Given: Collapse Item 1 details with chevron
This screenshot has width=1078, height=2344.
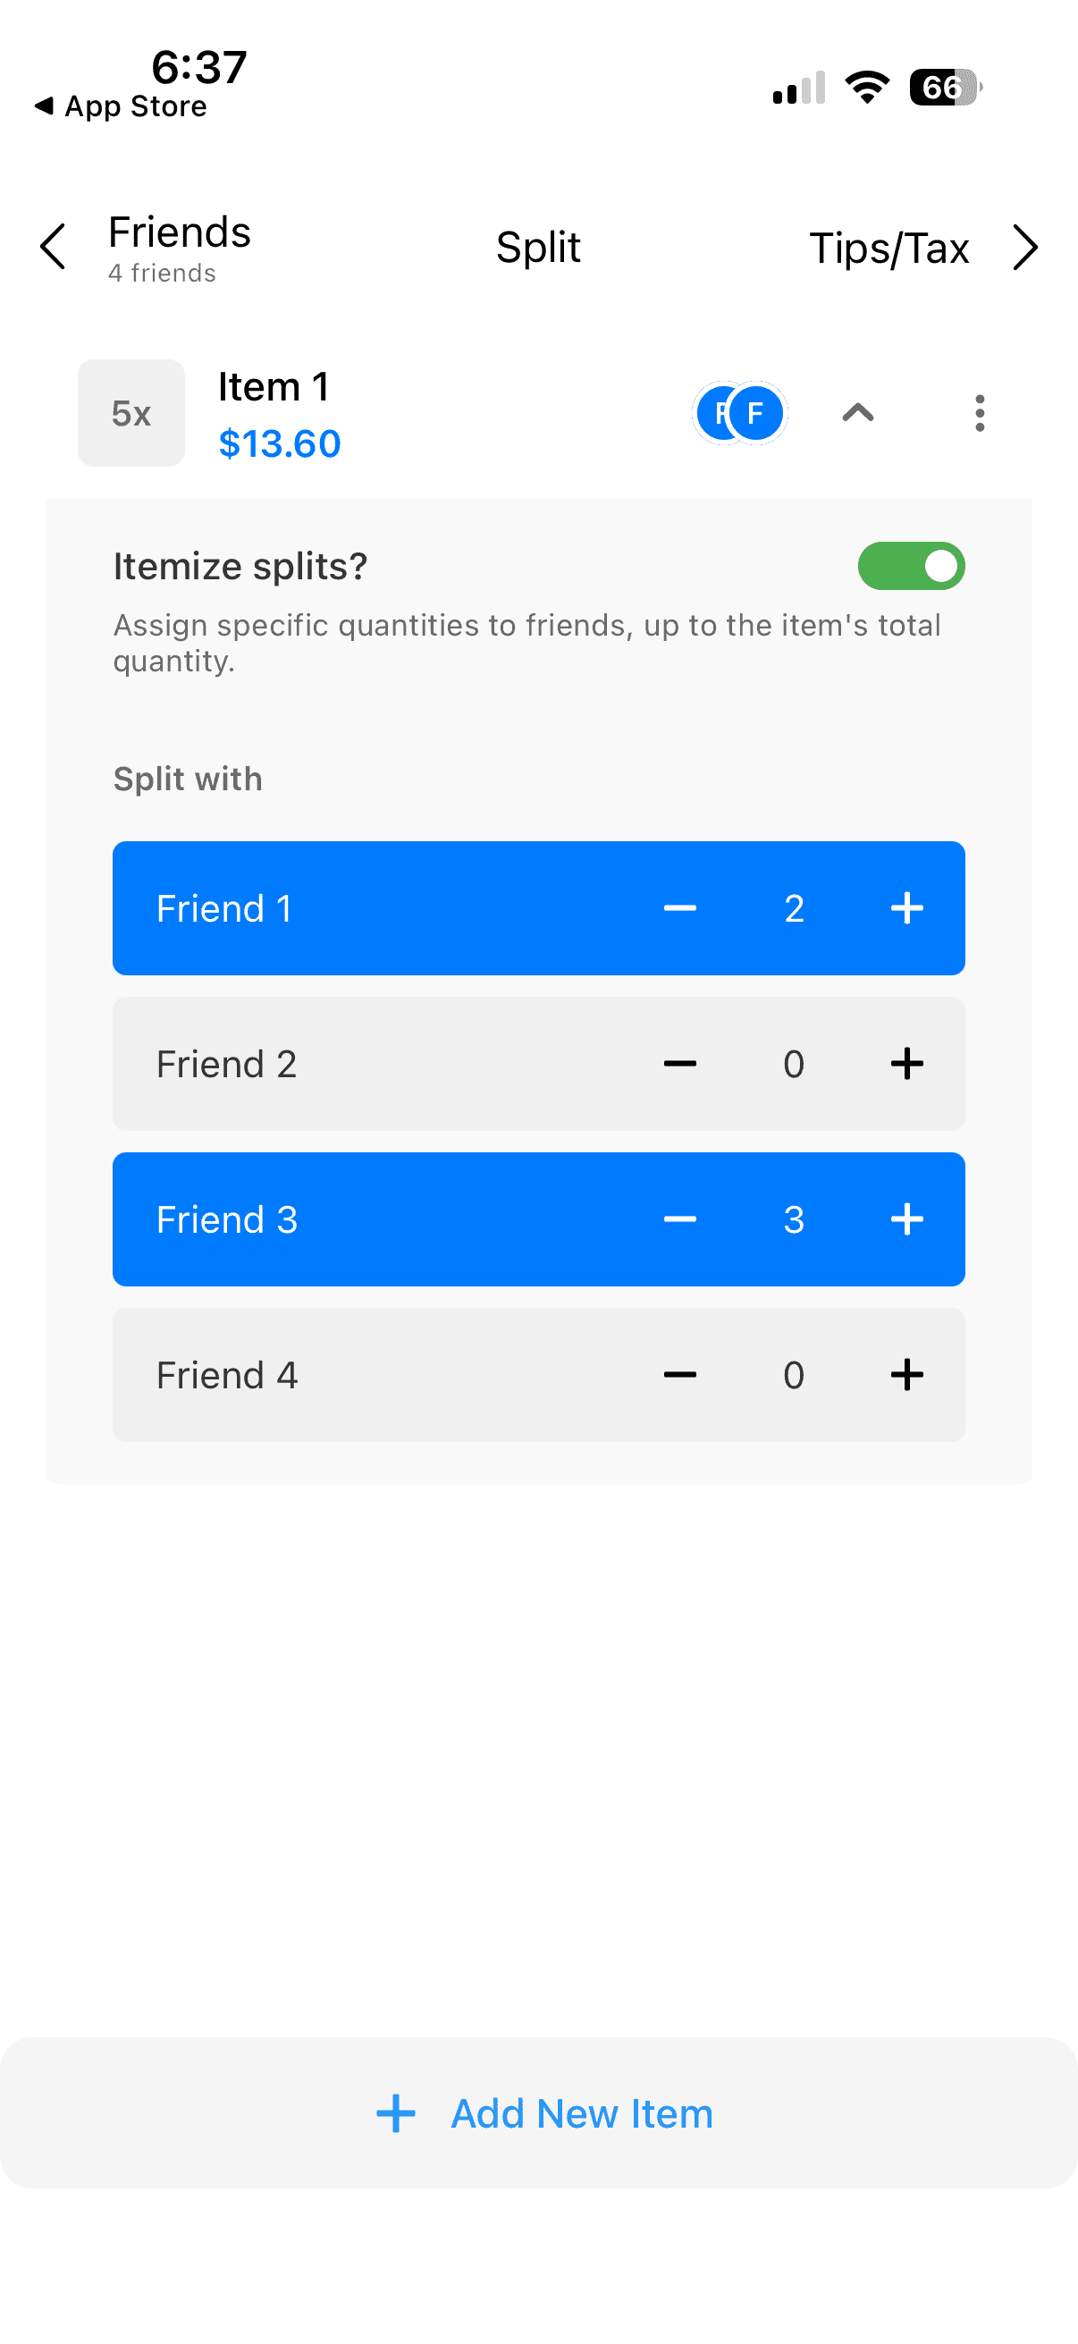Looking at the screenshot, I should click(x=857, y=413).
